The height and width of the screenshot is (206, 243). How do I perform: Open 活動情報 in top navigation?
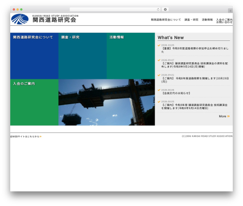point(207,19)
